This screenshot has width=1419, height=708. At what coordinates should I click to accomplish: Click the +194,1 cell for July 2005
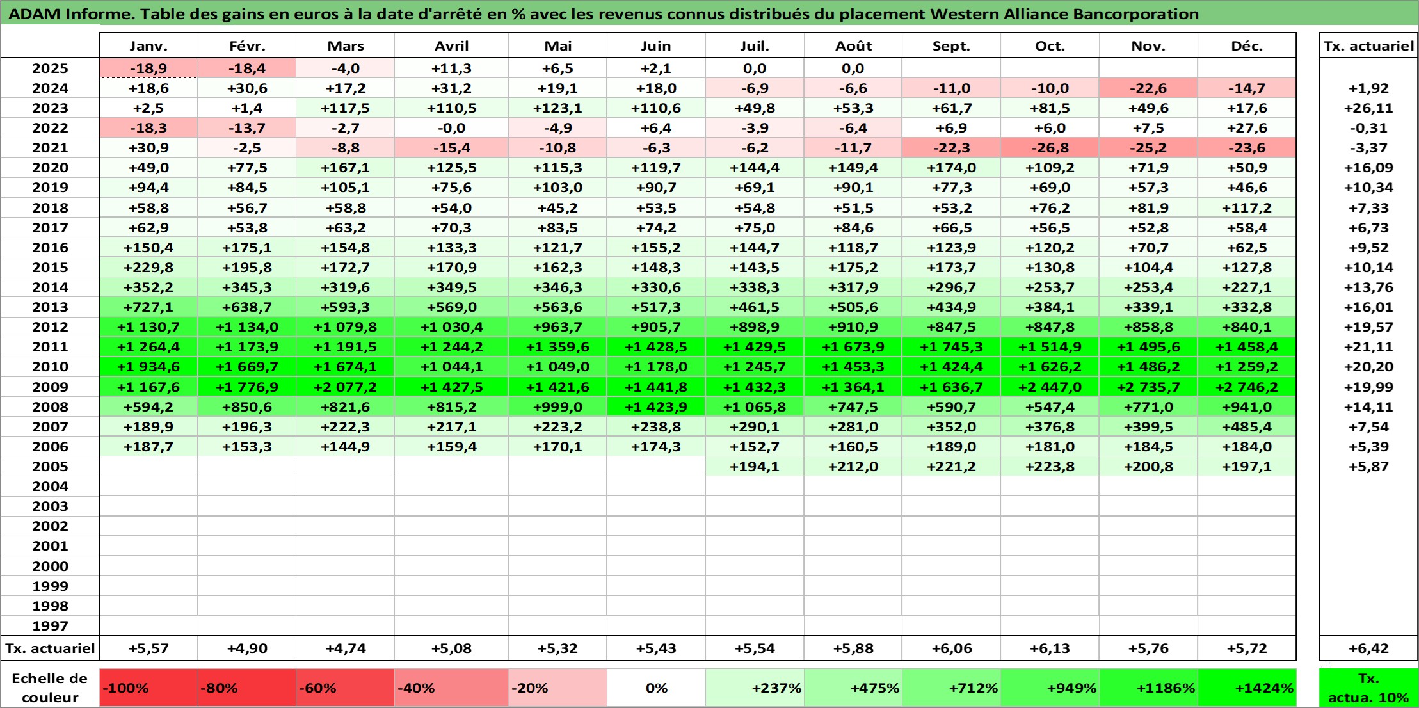pos(755,467)
